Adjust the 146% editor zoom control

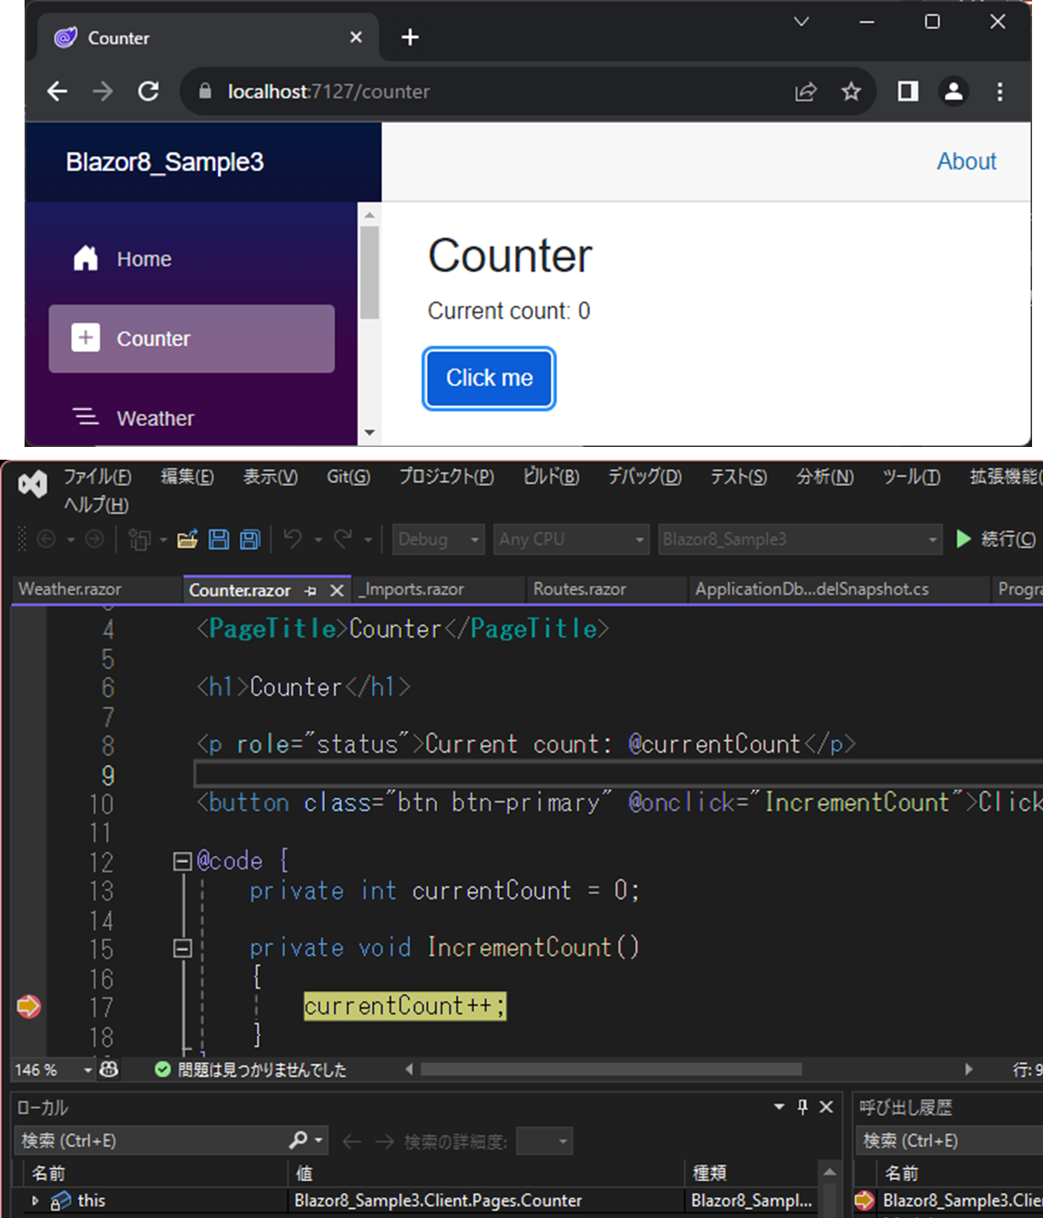point(46,1070)
